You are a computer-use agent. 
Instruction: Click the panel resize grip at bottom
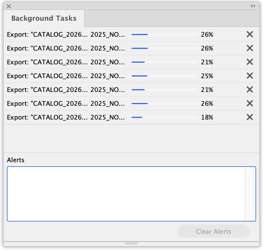pyautogui.click(x=131, y=243)
